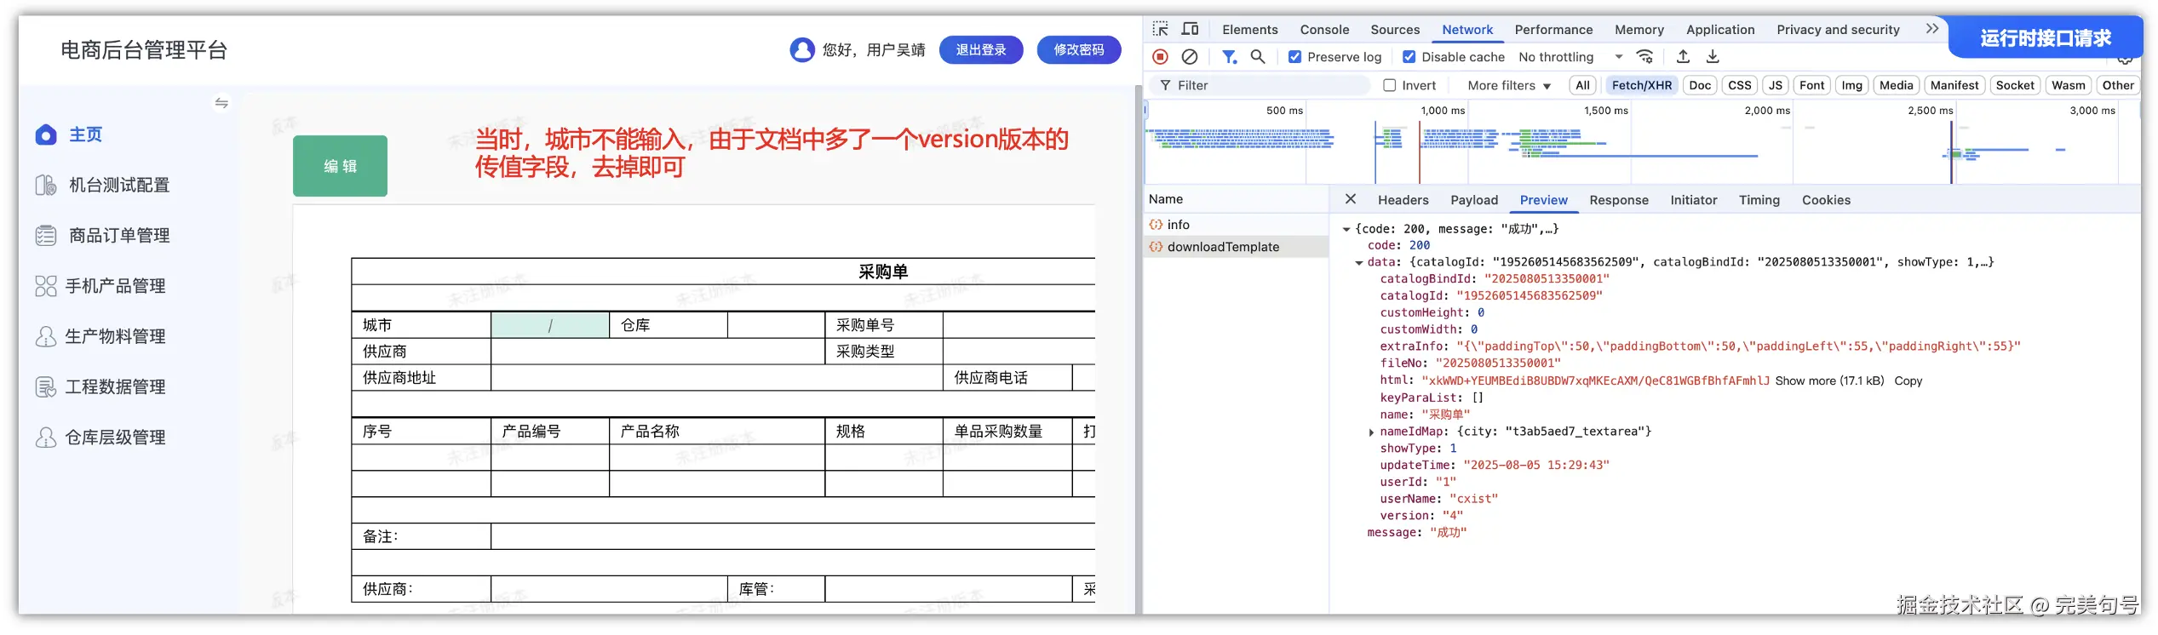2158x635 pixels.
Task: Open the Performance tab
Action: (1553, 29)
